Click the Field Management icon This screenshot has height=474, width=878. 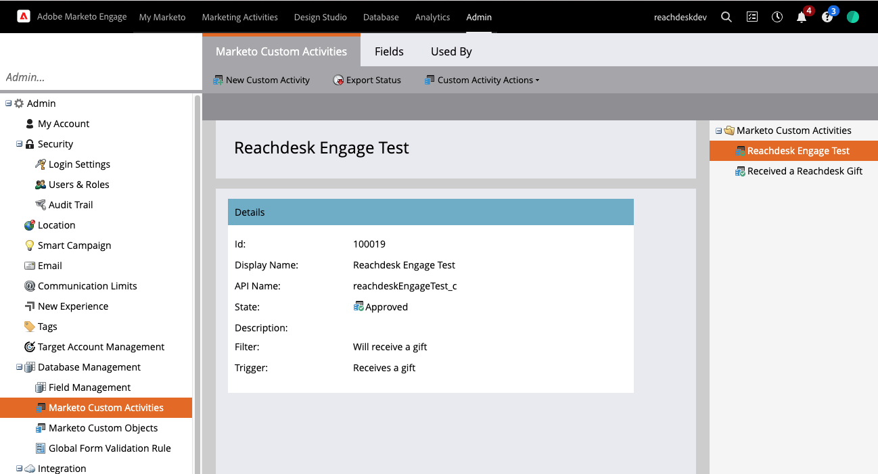41,387
